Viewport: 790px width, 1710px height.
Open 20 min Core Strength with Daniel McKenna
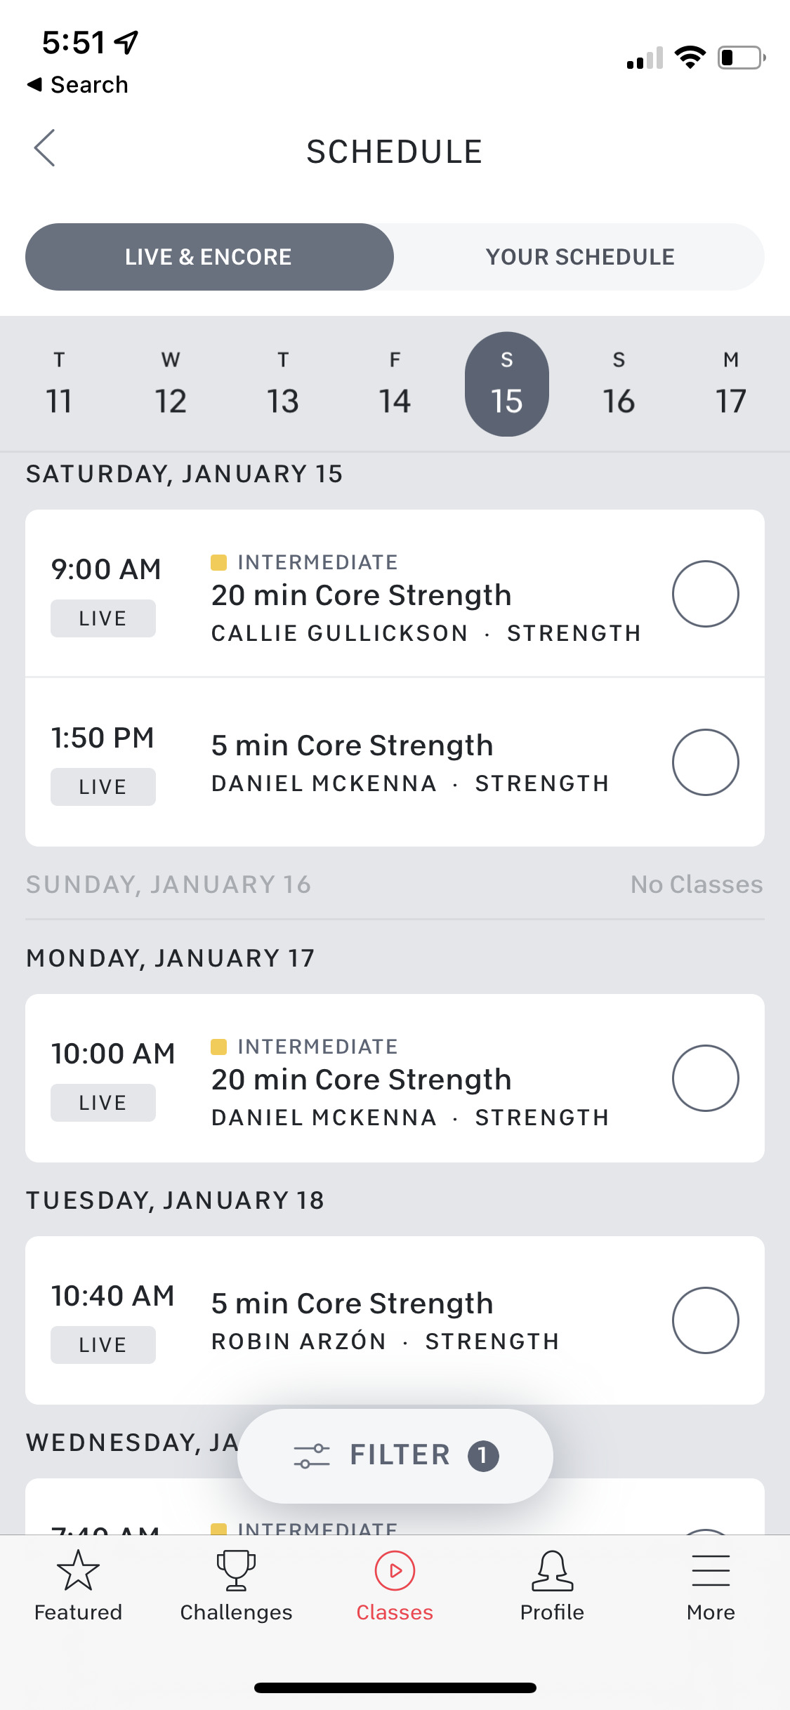(395, 1078)
